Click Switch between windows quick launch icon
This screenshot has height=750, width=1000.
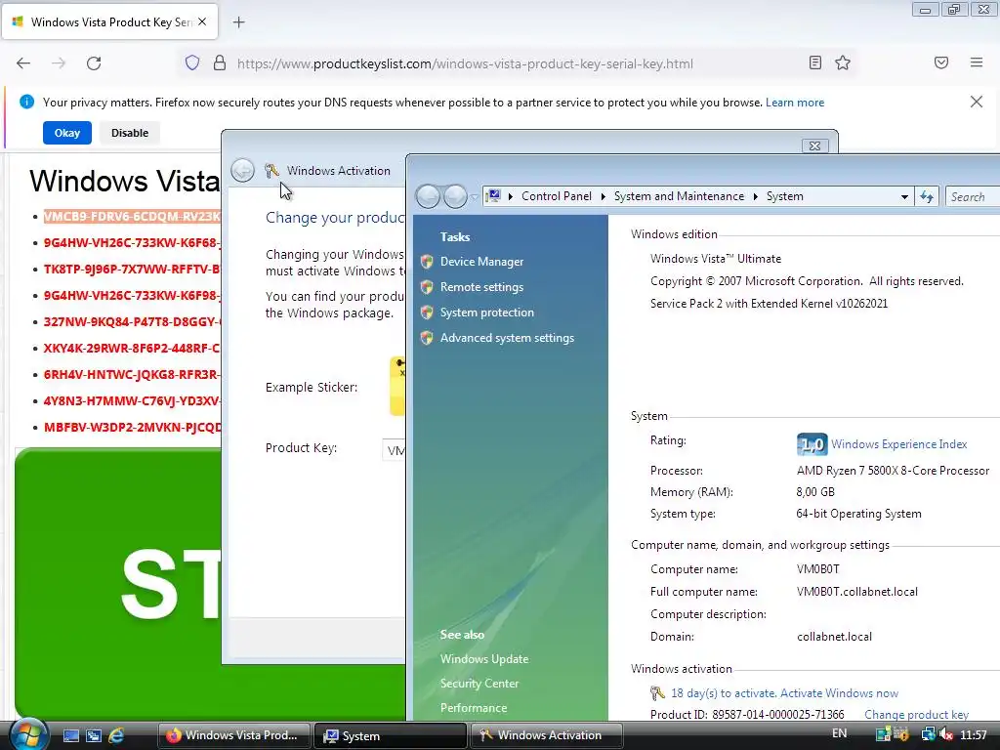coord(94,736)
